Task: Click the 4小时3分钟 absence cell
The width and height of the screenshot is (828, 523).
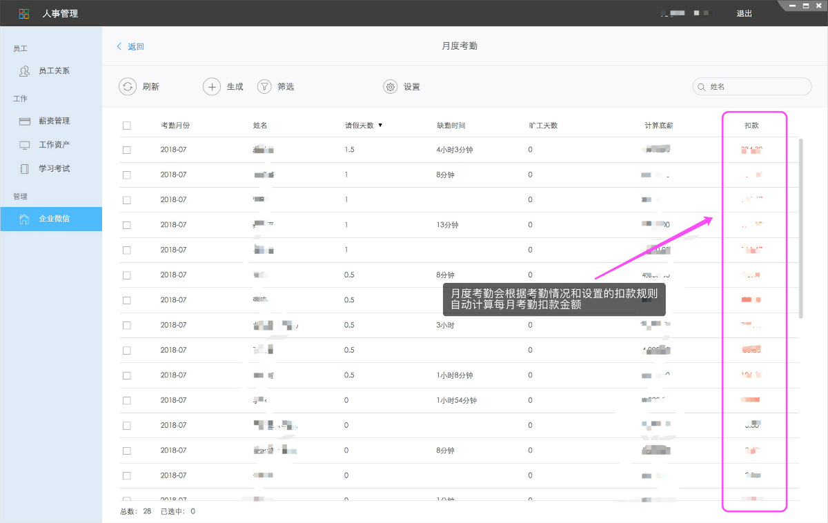Action: [455, 150]
